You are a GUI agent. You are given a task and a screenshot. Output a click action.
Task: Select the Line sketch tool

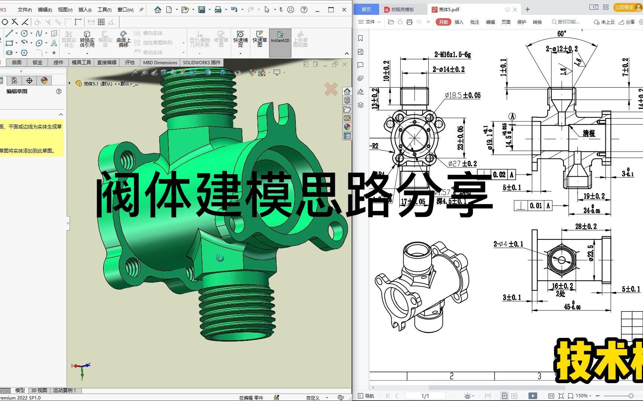tap(10, 33)
